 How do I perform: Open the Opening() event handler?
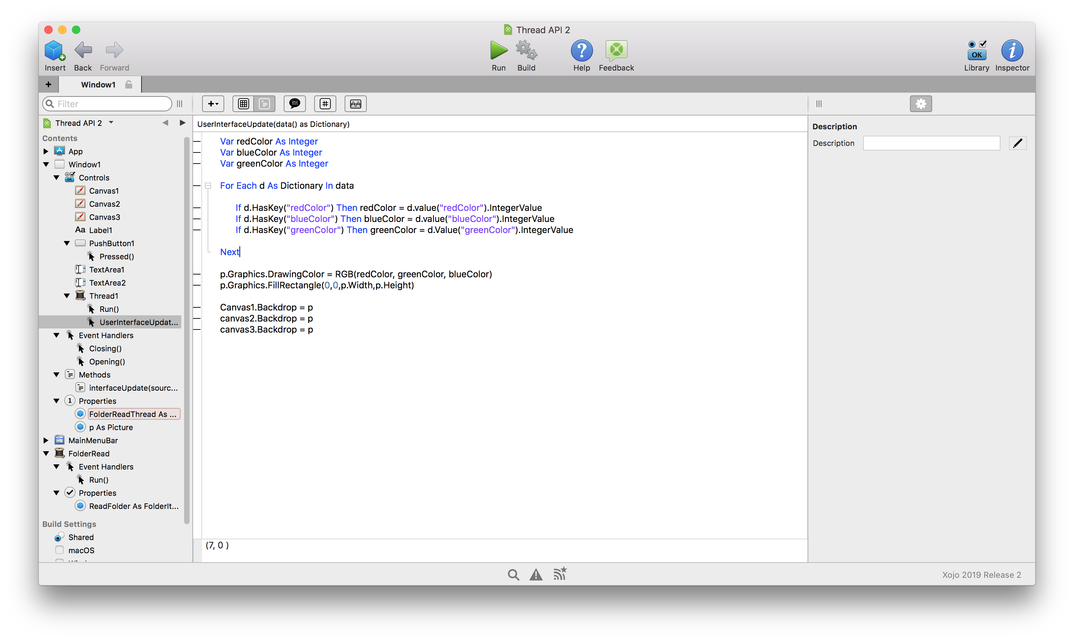tap(107, 362)
